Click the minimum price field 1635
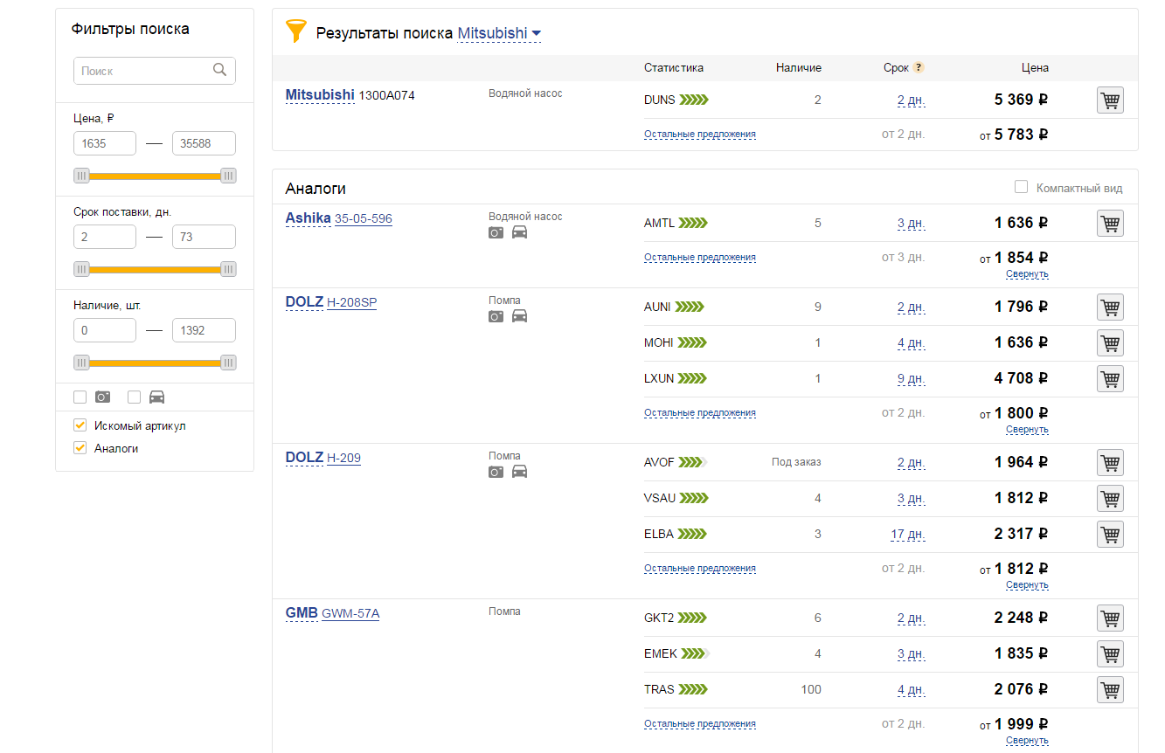 click(105, 143)
